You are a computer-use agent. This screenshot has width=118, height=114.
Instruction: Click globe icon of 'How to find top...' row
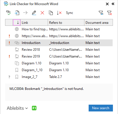pos(17,29)
